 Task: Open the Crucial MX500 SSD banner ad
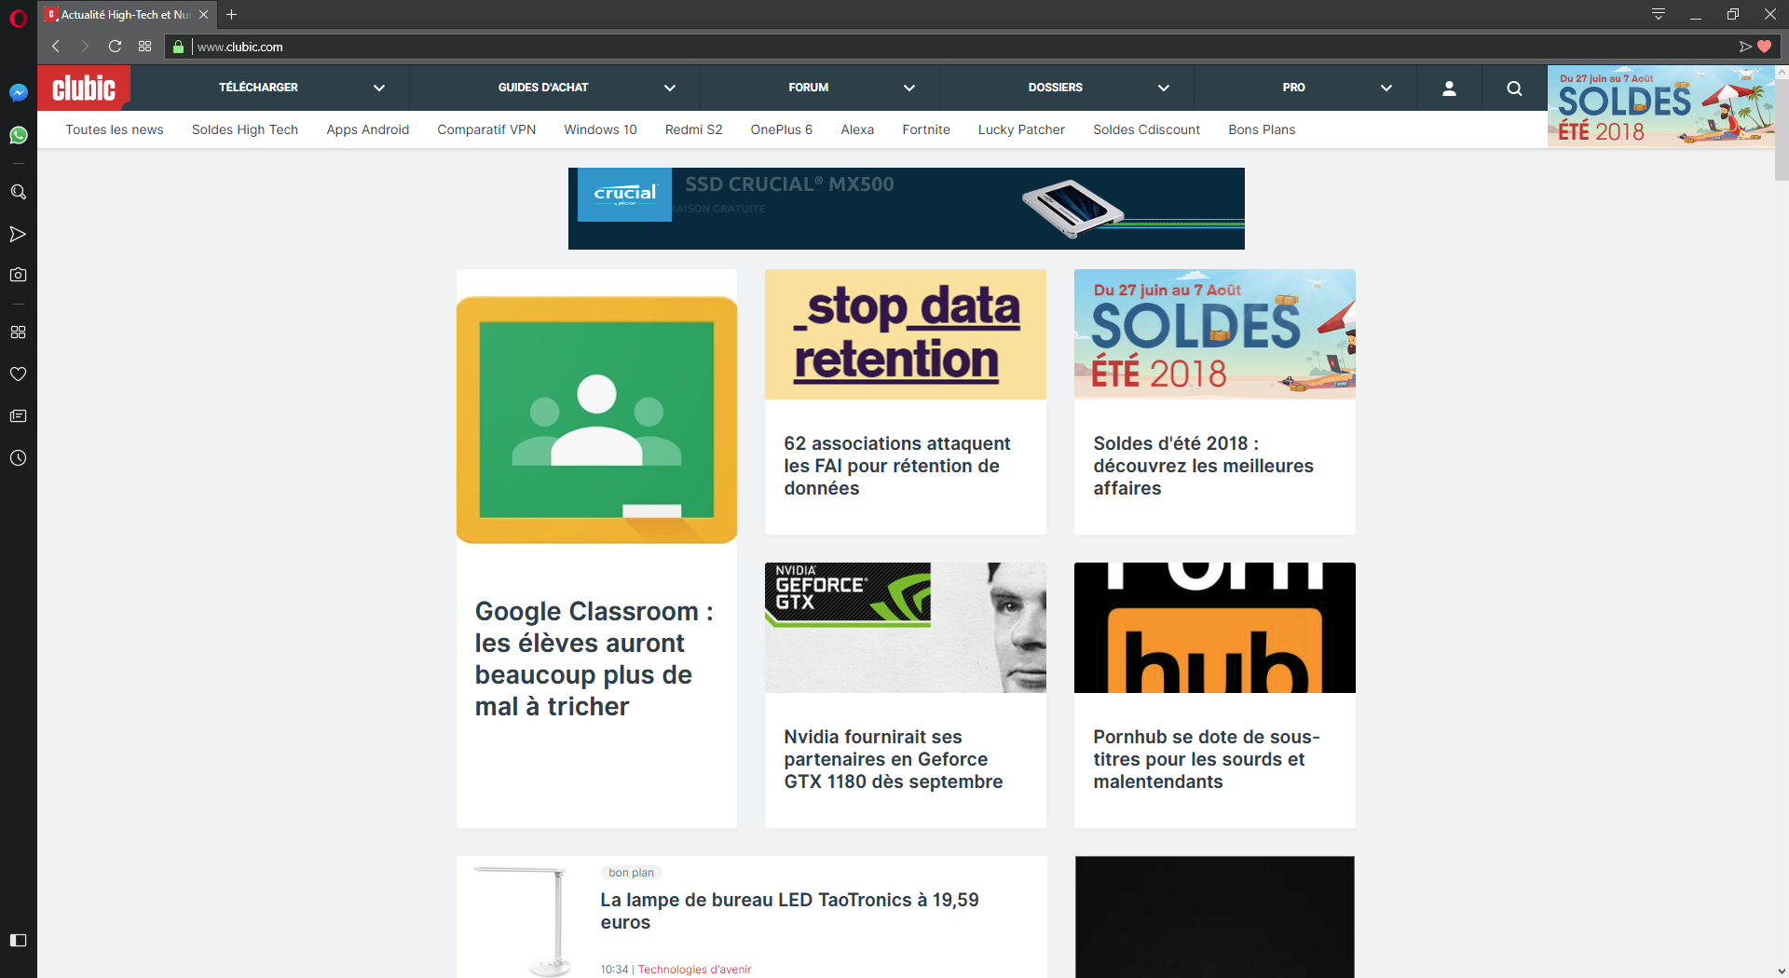click(907, 209)
